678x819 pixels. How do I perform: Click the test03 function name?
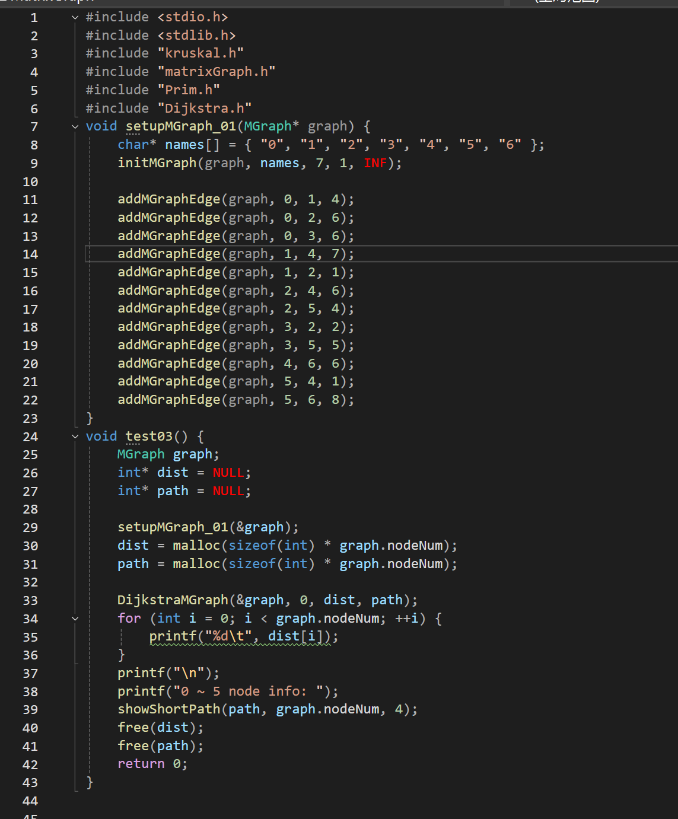pyautogui.click(x=149, y=436)
